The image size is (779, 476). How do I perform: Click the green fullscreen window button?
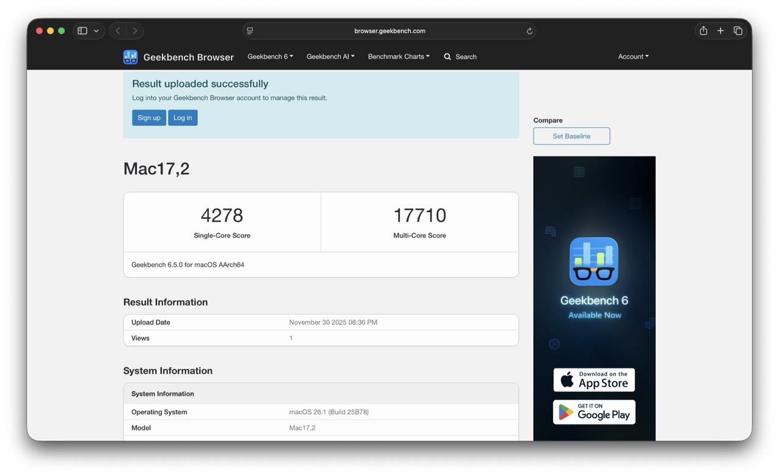[x=61, y=31]
